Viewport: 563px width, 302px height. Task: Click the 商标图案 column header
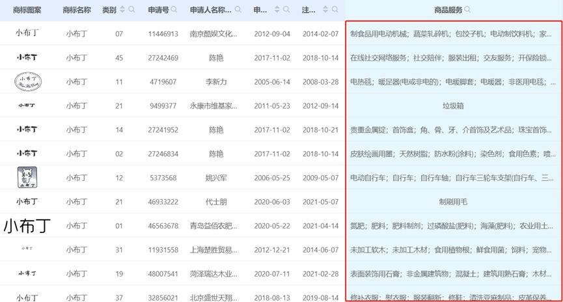[27, 10]
